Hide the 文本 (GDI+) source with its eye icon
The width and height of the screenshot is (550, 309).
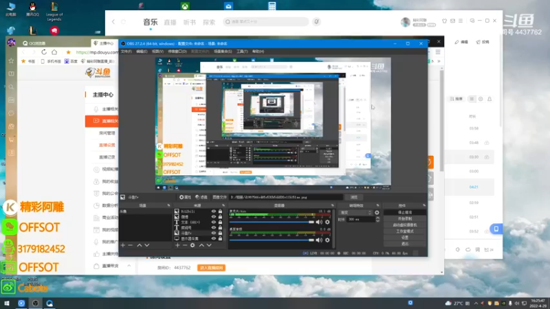[x=214, y=222]
